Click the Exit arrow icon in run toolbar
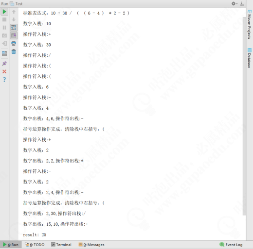This screenshot has height=249, width=253. coord(4,43)
